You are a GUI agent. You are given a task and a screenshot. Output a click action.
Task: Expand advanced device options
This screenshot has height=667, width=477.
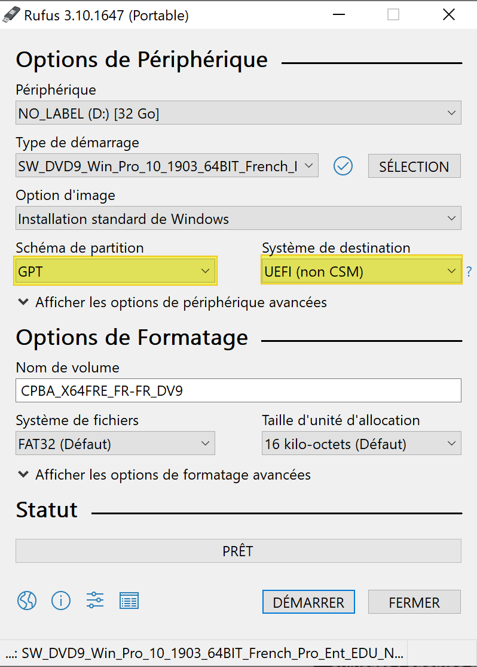(172, 302)
